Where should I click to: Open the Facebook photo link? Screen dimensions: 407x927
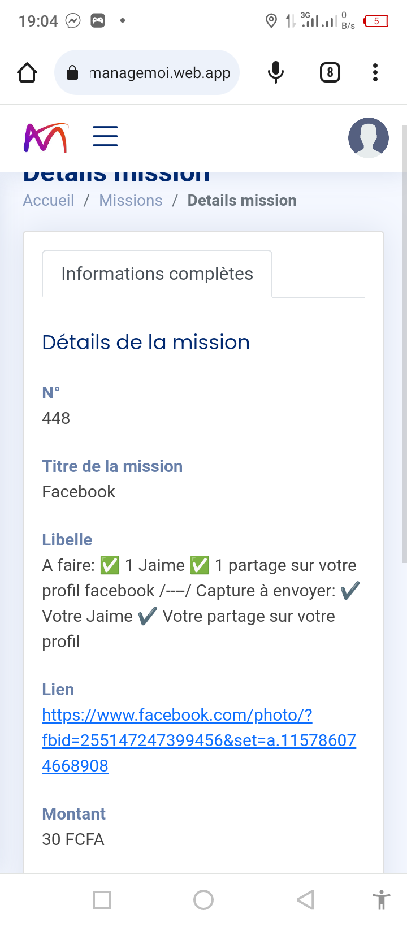coord(198,740)
